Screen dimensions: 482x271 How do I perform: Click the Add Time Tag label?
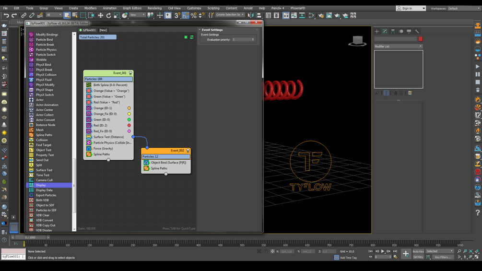(348, 258)
